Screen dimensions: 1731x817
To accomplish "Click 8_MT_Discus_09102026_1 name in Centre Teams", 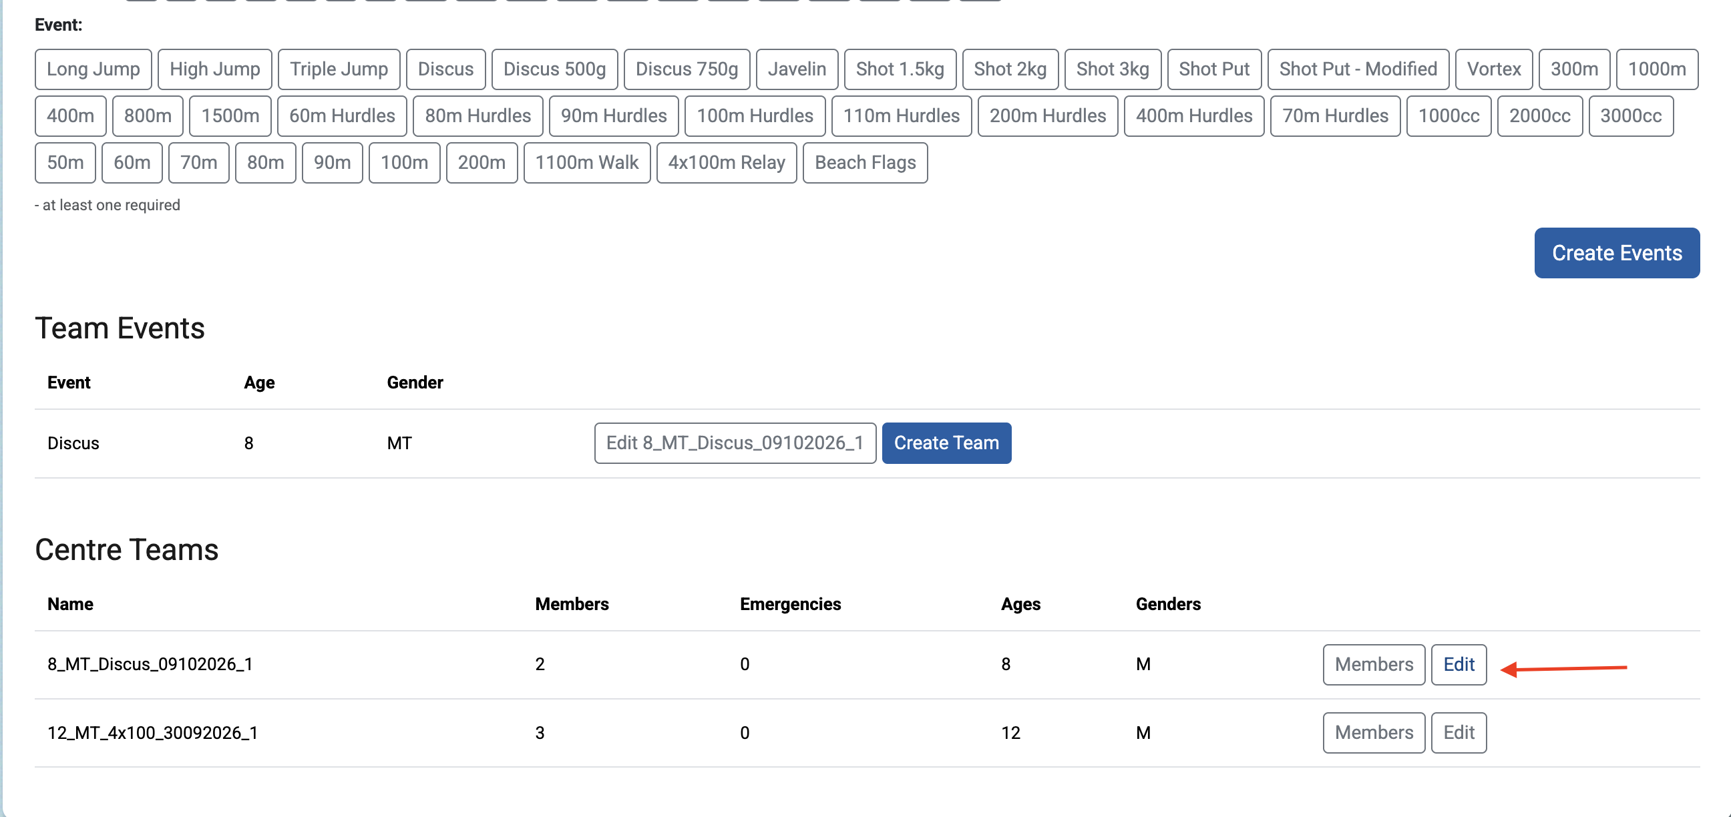I will (150, 665).
